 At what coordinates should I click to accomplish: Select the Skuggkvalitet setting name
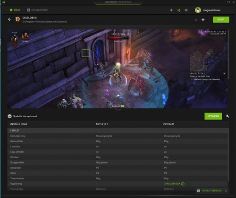(x=17, y=163)
